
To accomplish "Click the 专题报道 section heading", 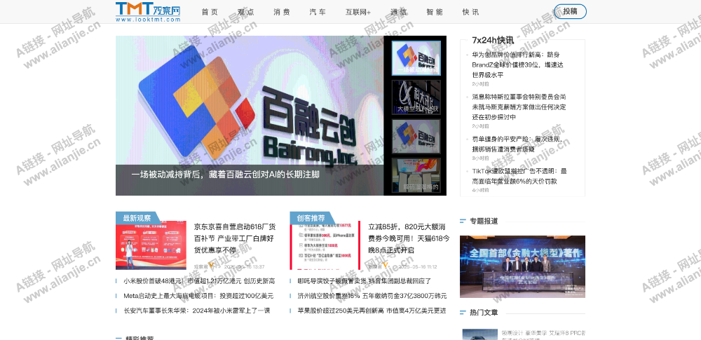I will point(484,221).
